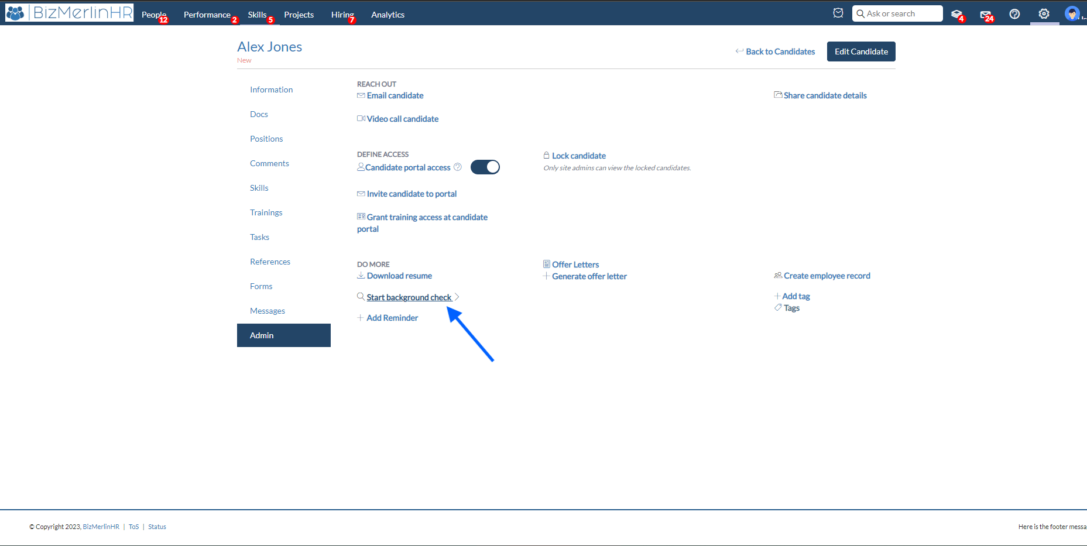The width and height of the screenshot is (1087, 546).
Task: Open the Status footer link
Action: click(157, 527)
